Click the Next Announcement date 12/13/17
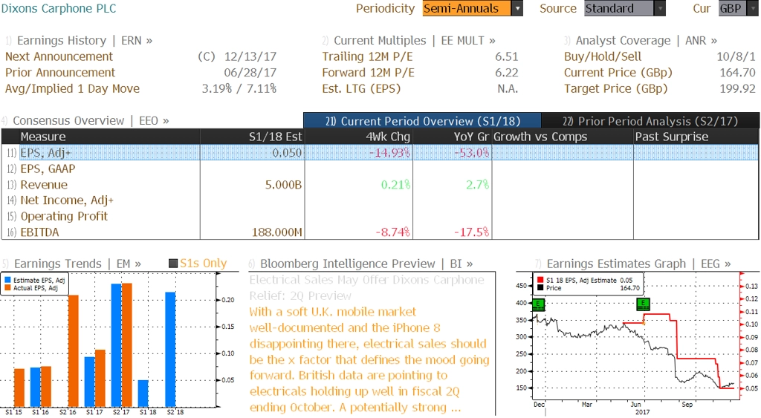This screenshot has height=418, width=761. click(x=250, y=56)
